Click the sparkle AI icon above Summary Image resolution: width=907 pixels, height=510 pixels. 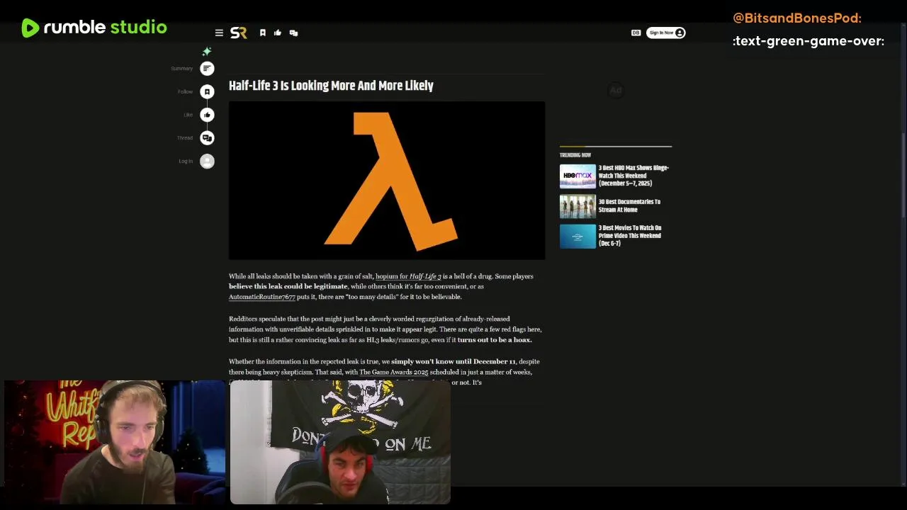pyautogui.click(x=207, y=51)
